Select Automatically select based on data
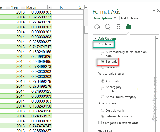 (x=103, y=54)
